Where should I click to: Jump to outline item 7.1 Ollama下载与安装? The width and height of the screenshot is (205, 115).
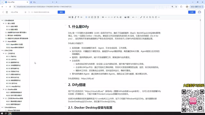12,111
